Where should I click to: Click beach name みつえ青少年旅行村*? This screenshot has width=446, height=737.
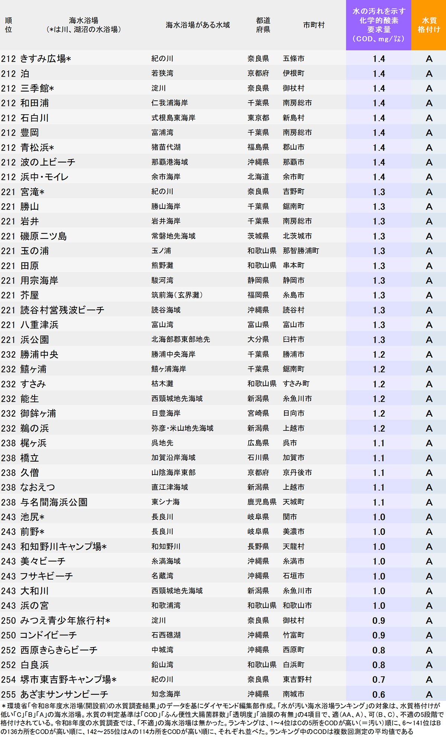pyautogui.click(x=65, y=620)
